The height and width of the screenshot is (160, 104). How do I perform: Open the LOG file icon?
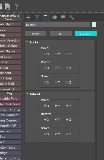[8, 7]
